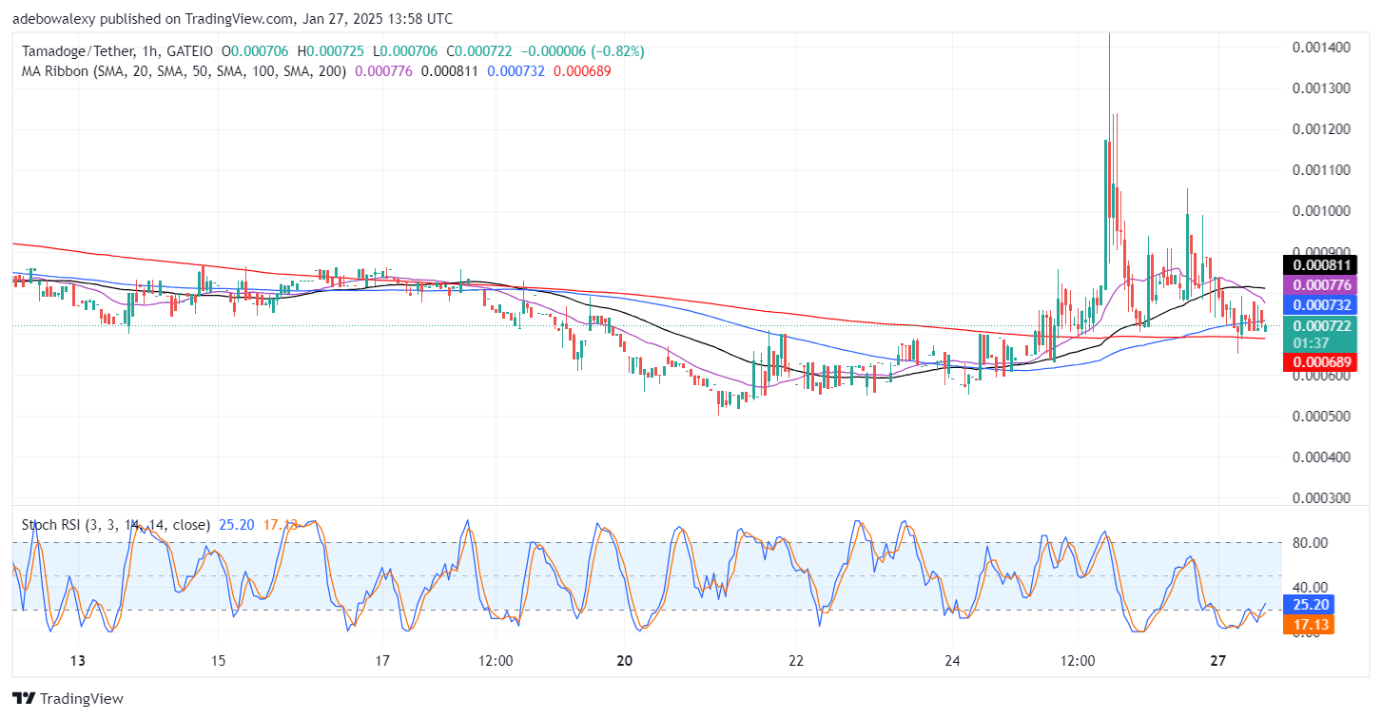Click the purple SMA 20 value 0.000776 in legend
Screen dimensions: 1382x719
384,70
